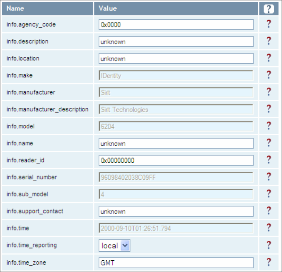Click the info.time timestamp field
The height and width of the screenshot is (272, 282).
pyautogui.click(x=176, y=228)
